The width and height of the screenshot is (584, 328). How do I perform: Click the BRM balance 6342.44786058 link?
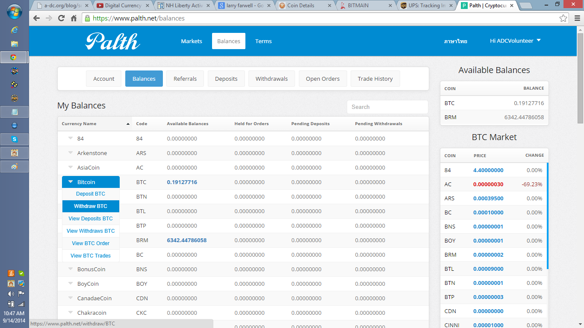(x=186, y=240)
